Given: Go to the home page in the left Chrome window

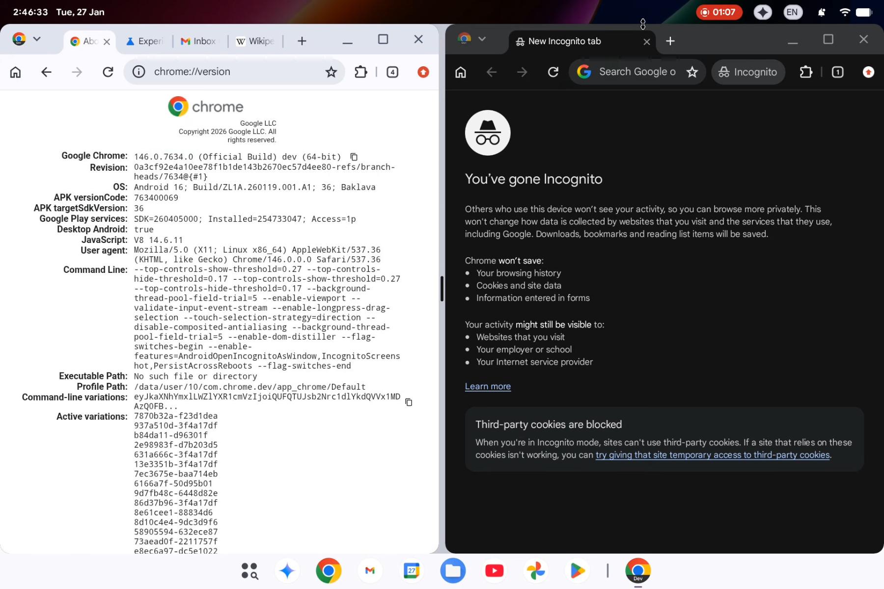Looking at the screenshot, I should (16, 72).
